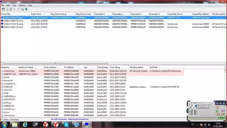Open Advanced Options toolbar icon
Viewport: 227px width, 128px height.
point(3,9)
